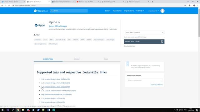Click the Base Images tag chip
This screenshot has width=200, height=112.
click(x=110, y=40)
